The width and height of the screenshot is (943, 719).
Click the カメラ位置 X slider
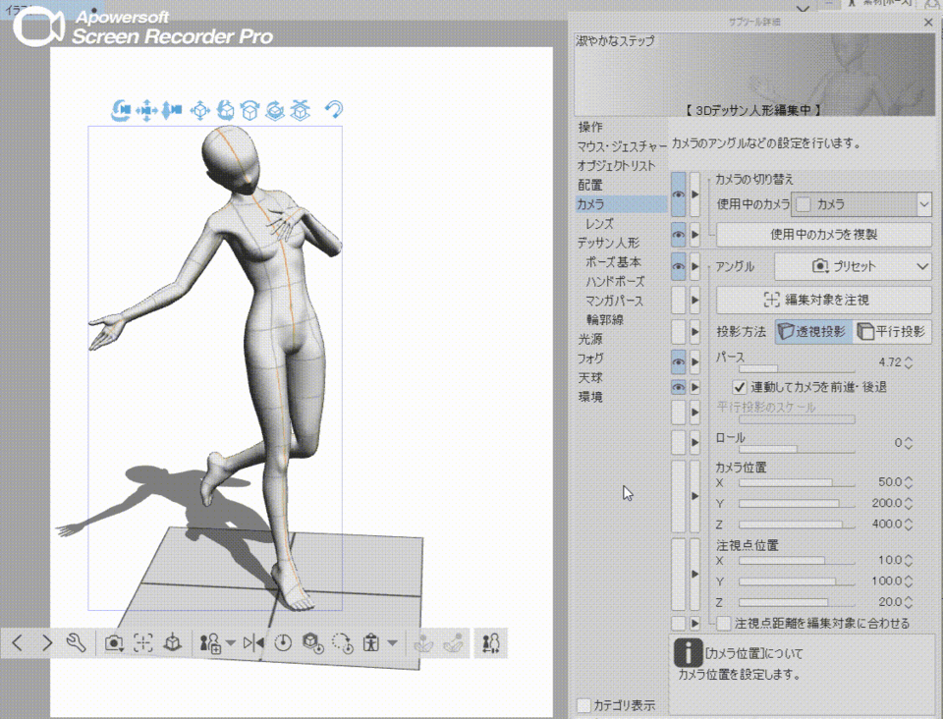(x=797, y=482)
